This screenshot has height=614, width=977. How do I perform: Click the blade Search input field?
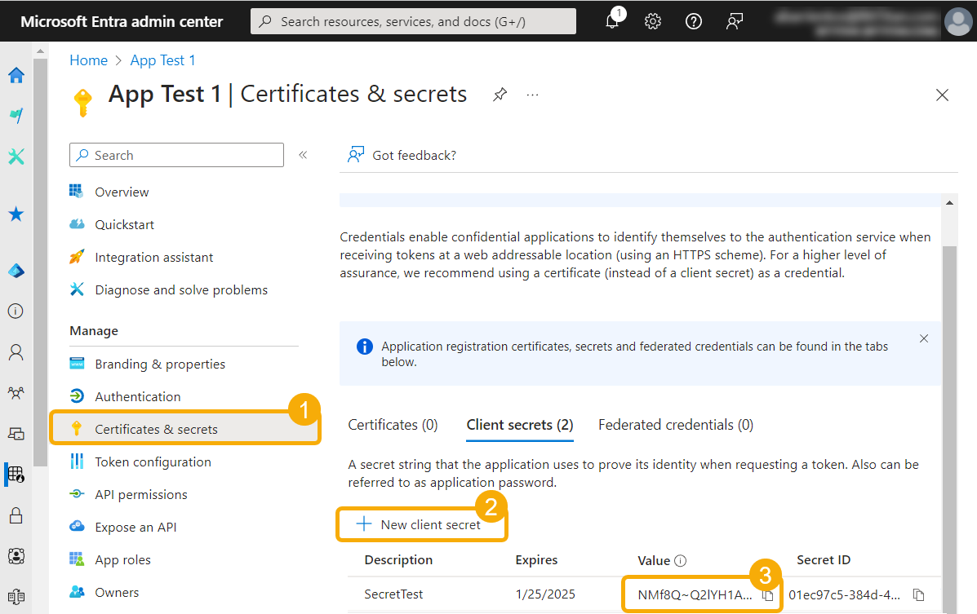click(176, 155)
